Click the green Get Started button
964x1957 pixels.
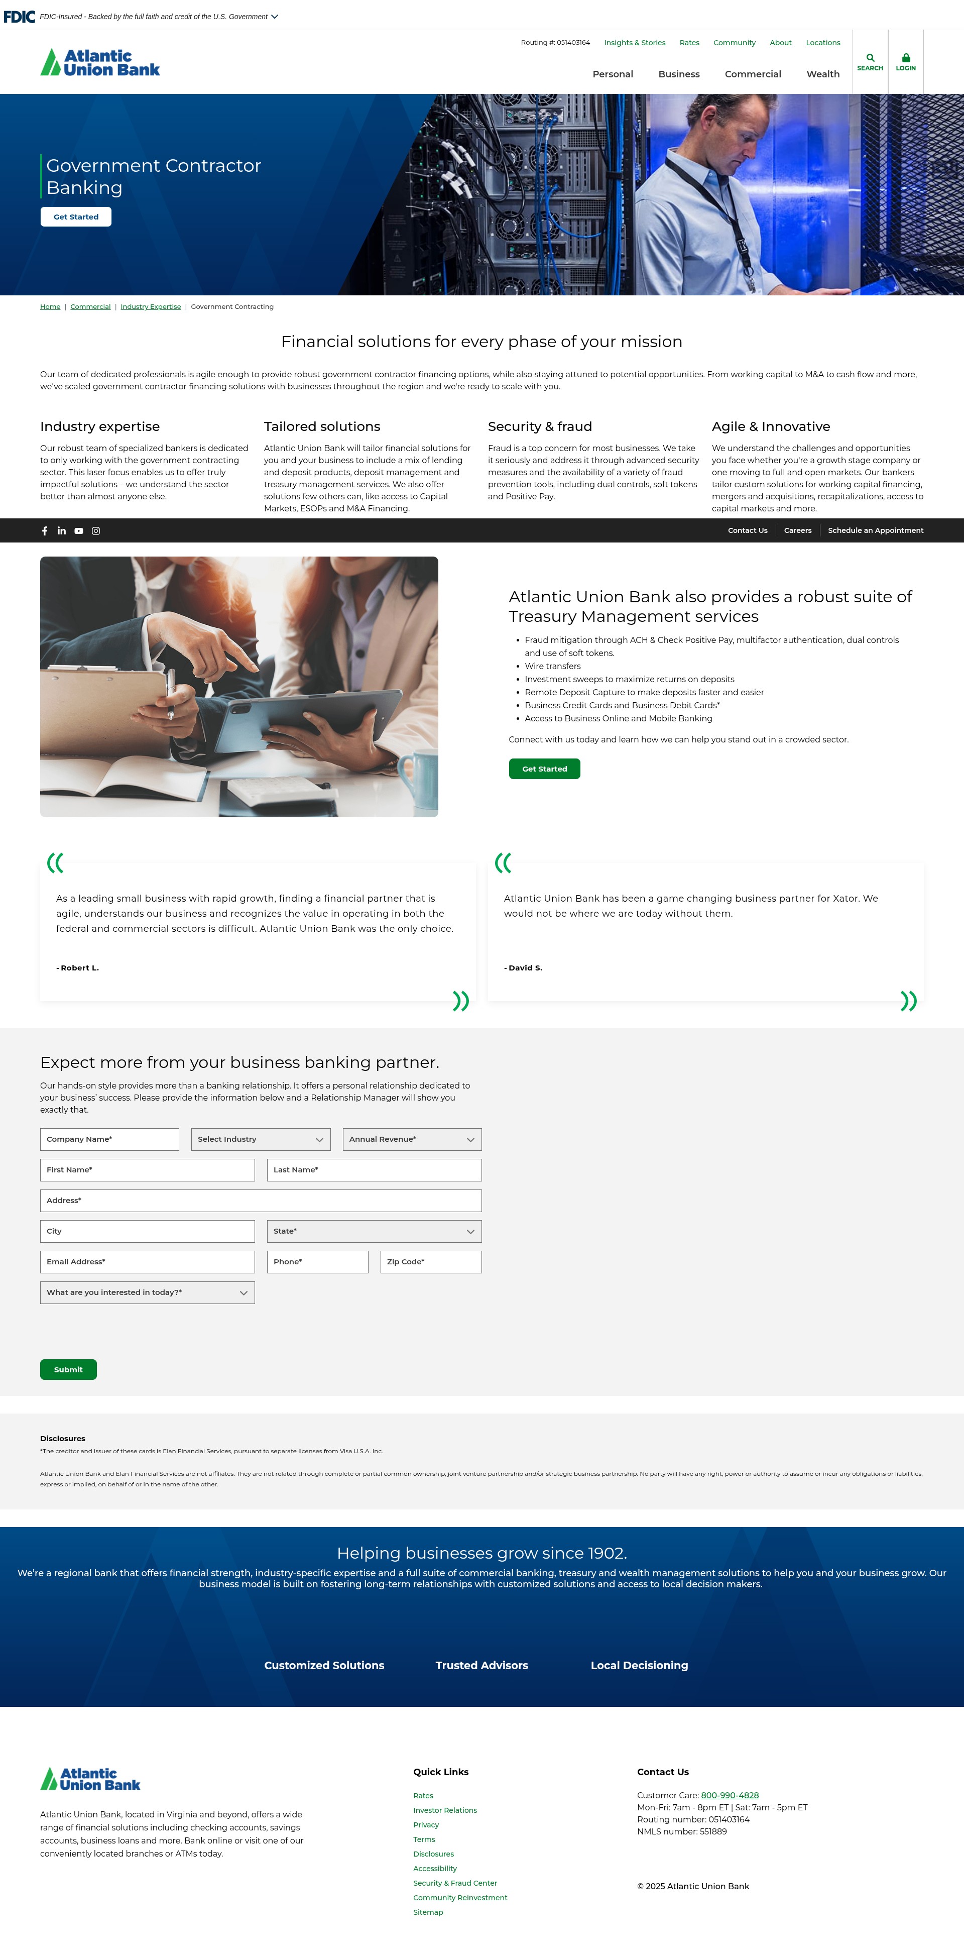tap(545, 769)
